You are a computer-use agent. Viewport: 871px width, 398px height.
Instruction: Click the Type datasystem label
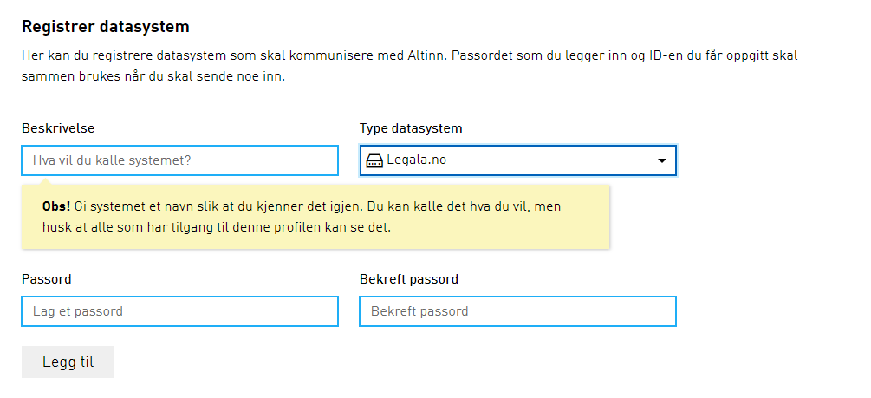[411, 128]
